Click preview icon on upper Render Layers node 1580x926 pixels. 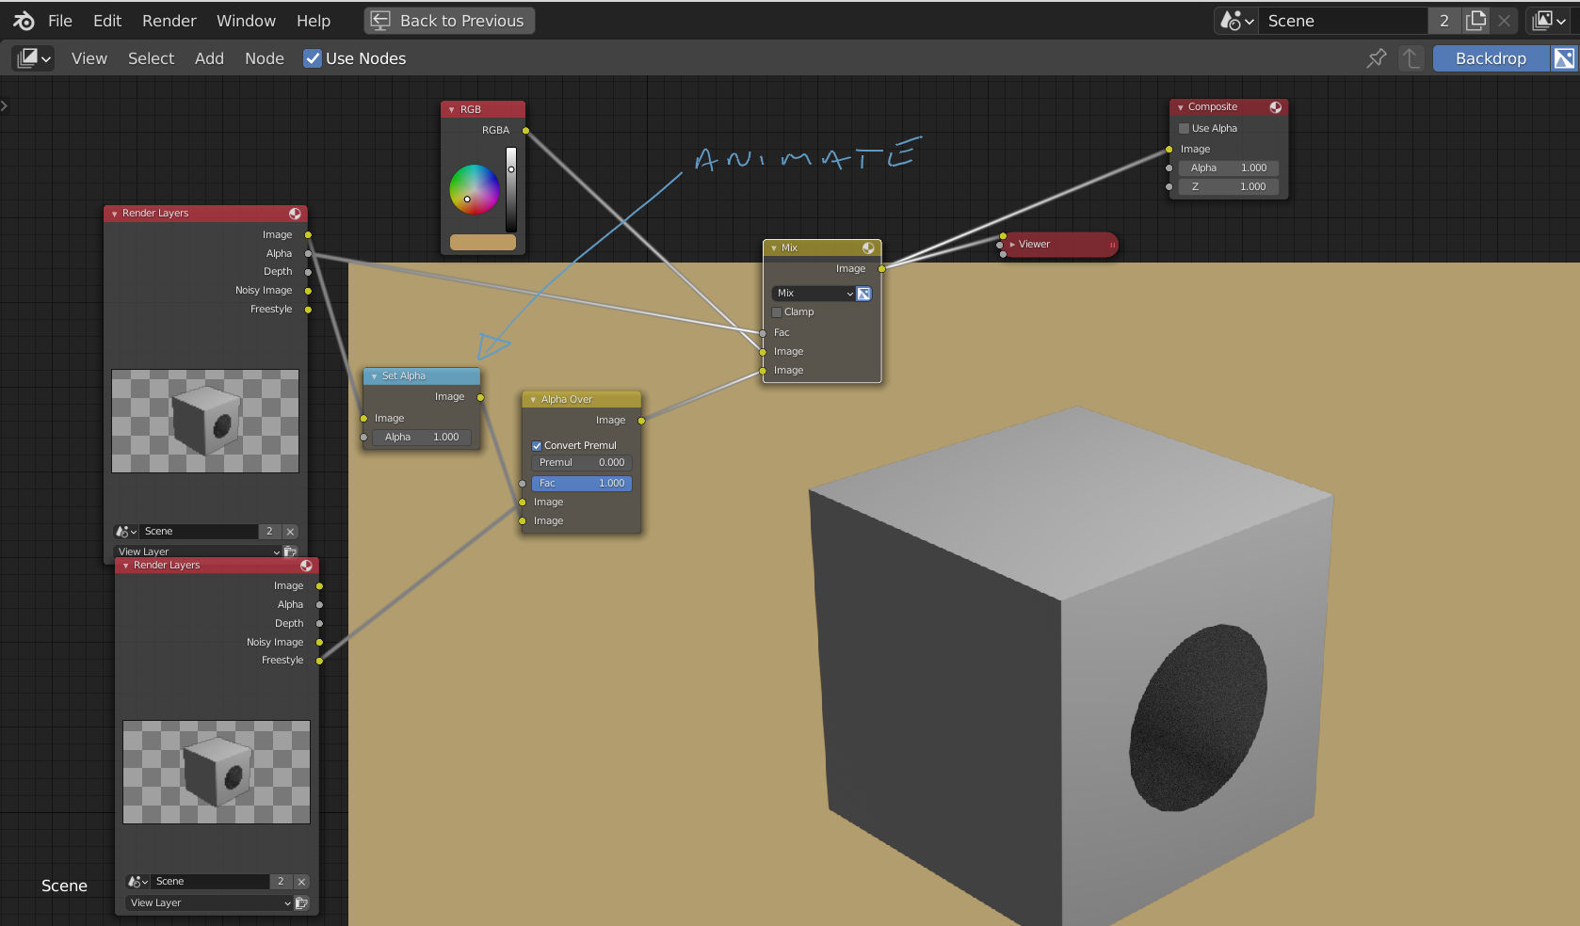295,214
